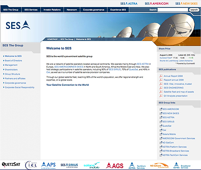
Task: Click the AGS logo in the footer
Action: pos(114,165)
